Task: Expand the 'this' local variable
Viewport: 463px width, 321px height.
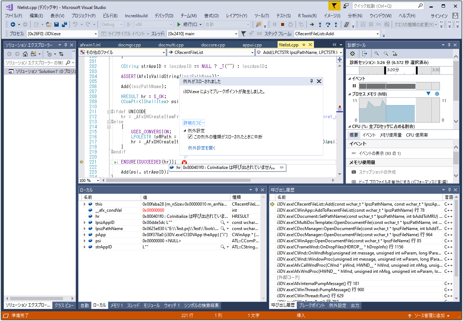Action: coord(85,204)
